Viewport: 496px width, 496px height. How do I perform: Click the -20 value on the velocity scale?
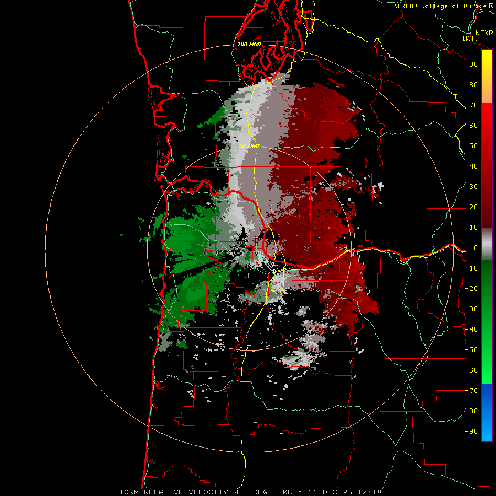[x=471, y=289]
